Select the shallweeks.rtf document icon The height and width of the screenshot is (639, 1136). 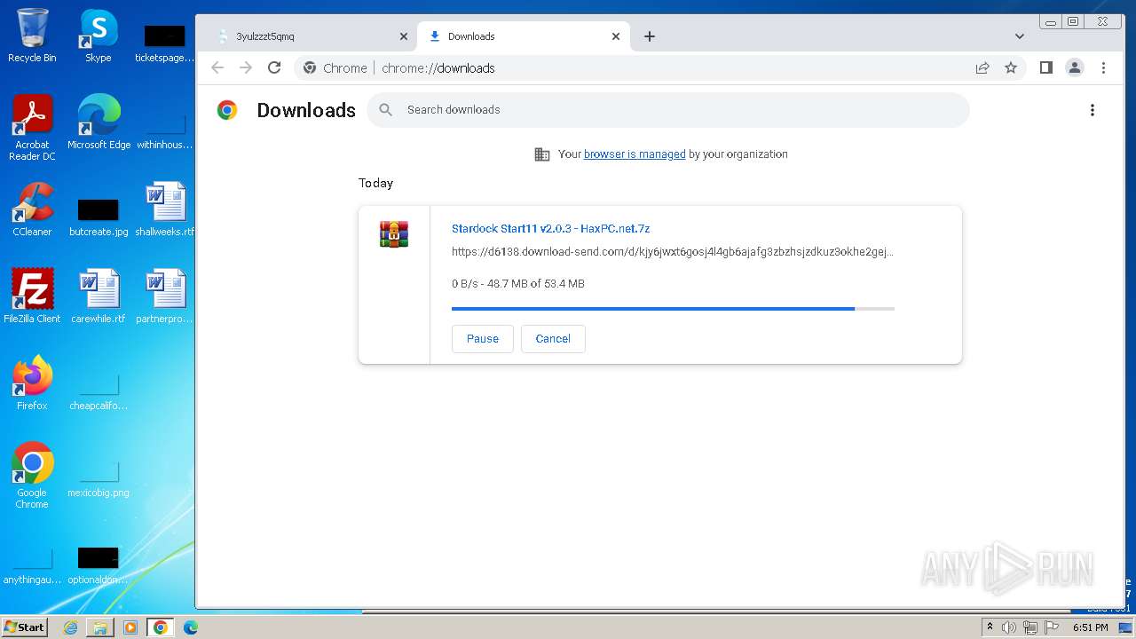pos(165,209)
